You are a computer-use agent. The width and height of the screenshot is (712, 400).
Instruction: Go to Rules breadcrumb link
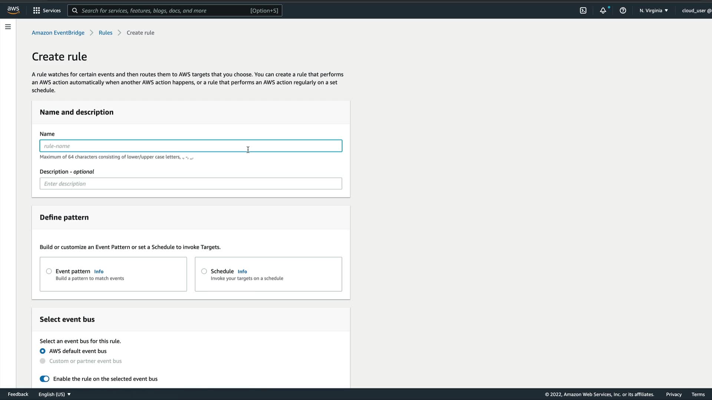(x=105, y=33)
